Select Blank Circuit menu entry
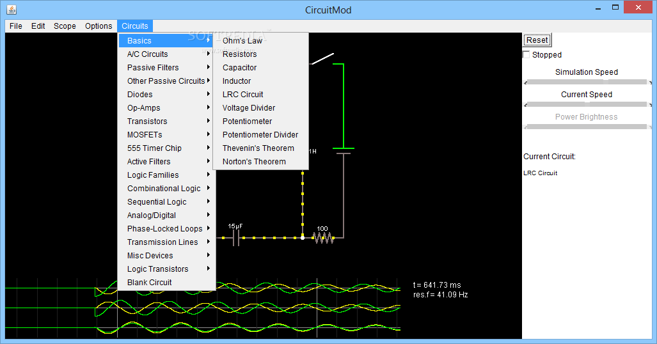This screenshot has width=657, height=344. [x=166, y=282]
